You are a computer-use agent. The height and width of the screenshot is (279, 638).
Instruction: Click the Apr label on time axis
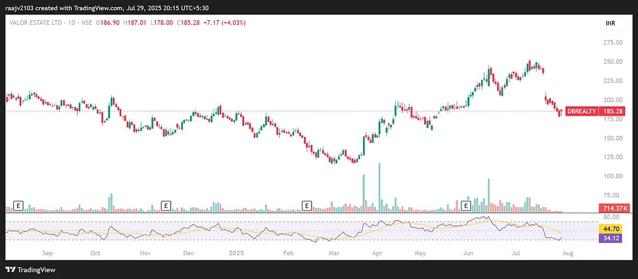[377, 254]
